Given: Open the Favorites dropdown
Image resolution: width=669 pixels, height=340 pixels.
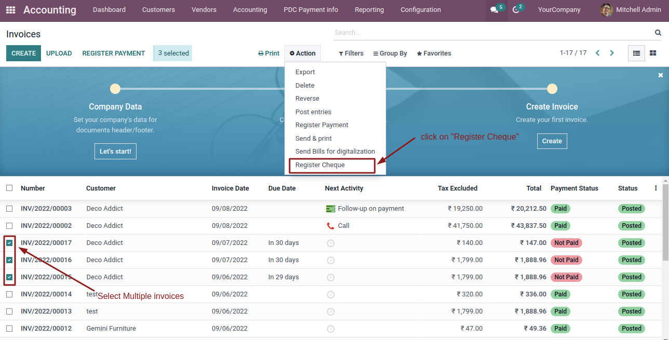Looking at the screenshot, I should (434, 53).
